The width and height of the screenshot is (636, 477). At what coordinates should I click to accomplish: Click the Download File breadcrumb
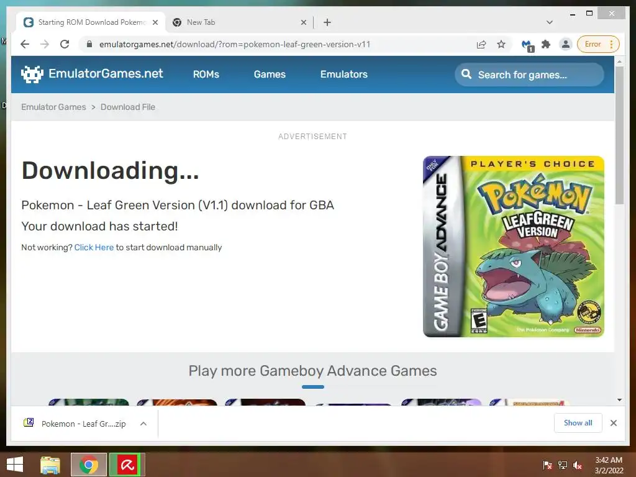[128, 107]
